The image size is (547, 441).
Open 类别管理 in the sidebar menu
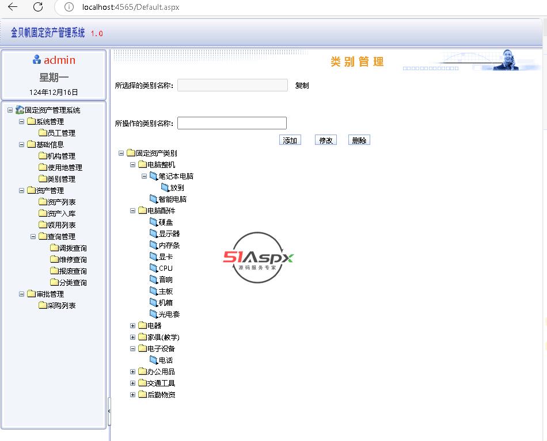click(61, 179)
